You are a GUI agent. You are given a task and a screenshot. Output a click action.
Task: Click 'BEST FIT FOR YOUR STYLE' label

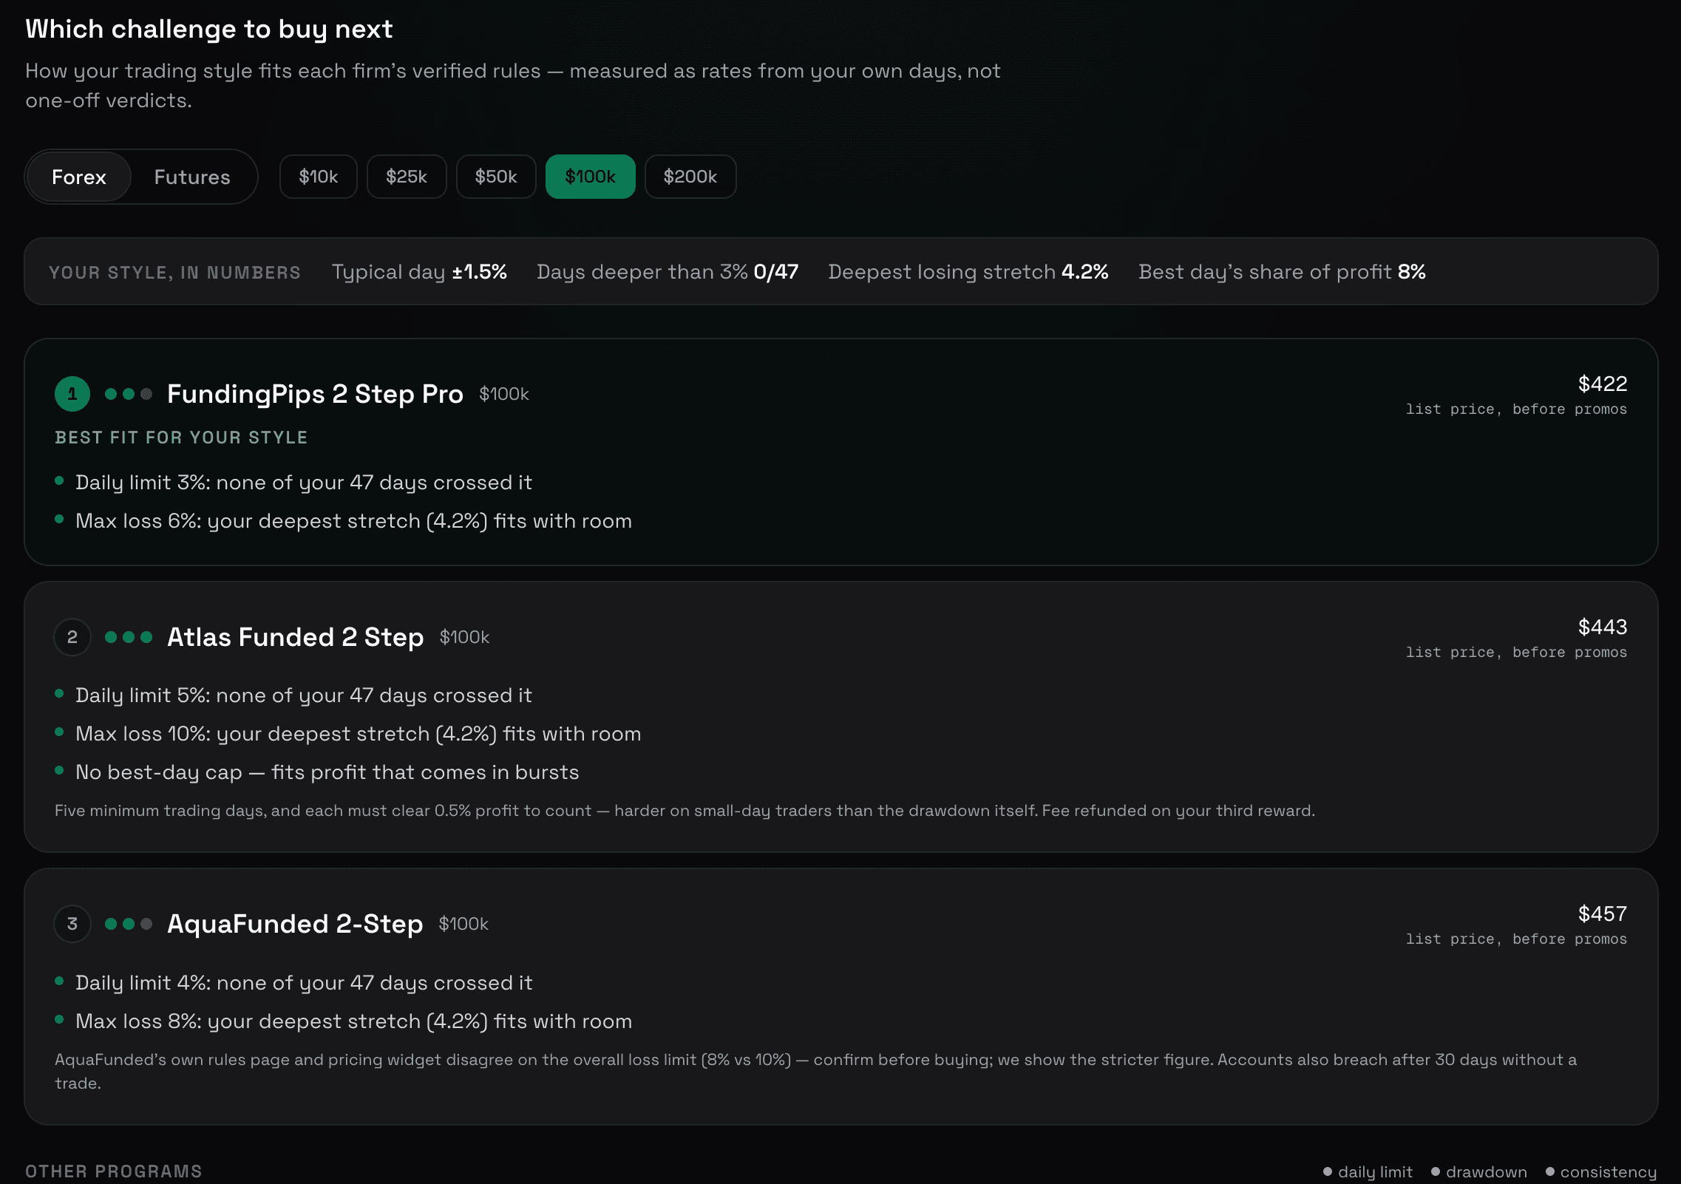181,438
